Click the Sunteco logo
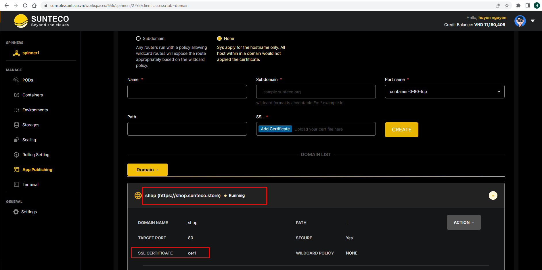 click(41, 21)
